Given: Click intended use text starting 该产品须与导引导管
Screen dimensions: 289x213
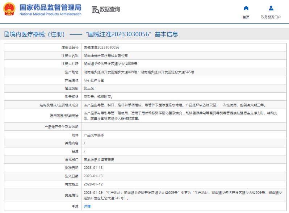Looking at the screenshot, I should point(180,116).
